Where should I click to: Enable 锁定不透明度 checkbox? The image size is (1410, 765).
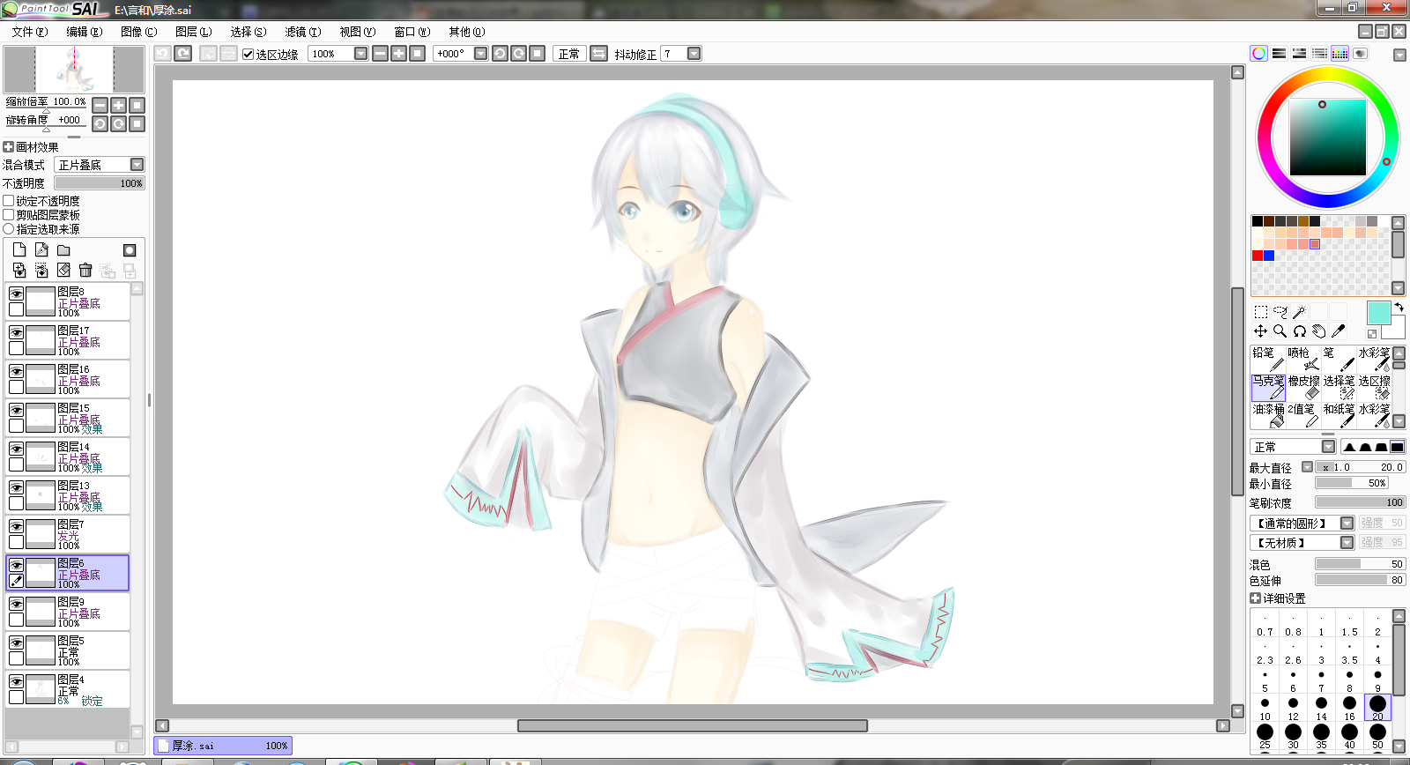(x=9, y=201)
